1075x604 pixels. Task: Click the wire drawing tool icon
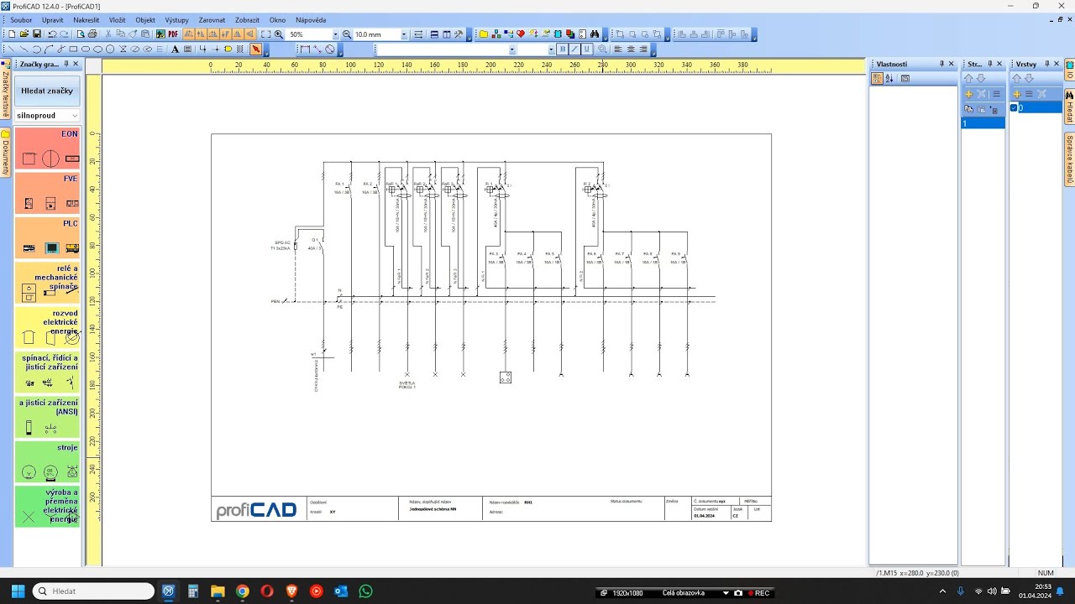[x=203, y=49]
